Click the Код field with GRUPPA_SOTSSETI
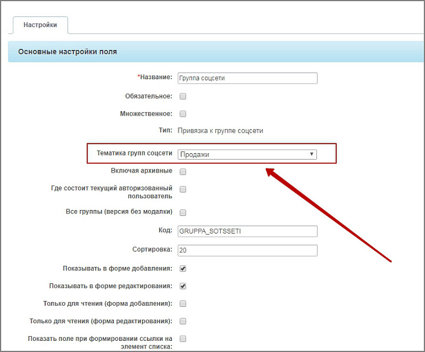This screenshot has width=425, height=352. [x=248, y=231]
